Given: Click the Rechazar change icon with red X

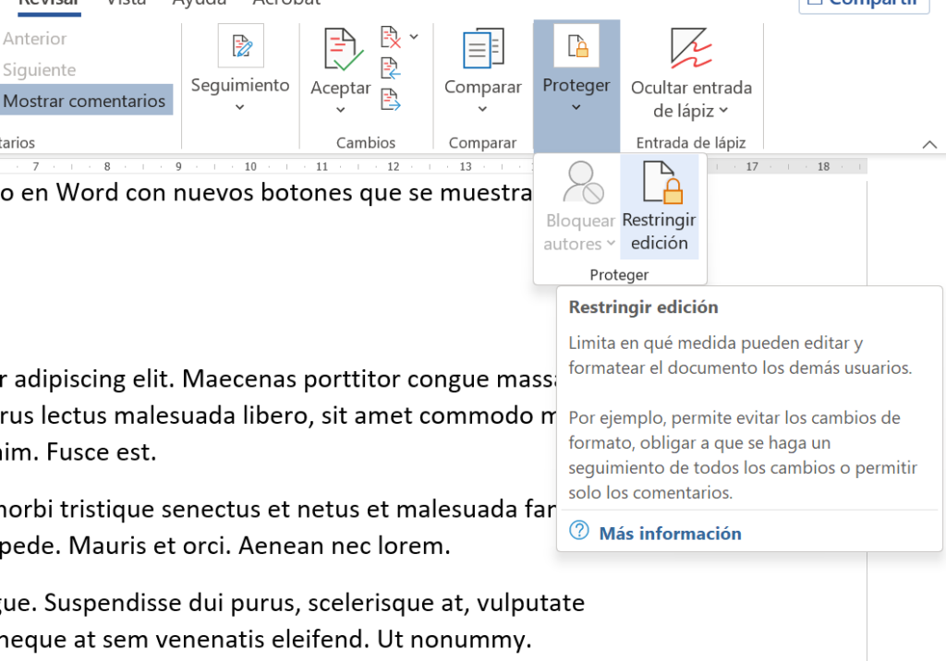Looking at the screenshot, I should 391,38.
